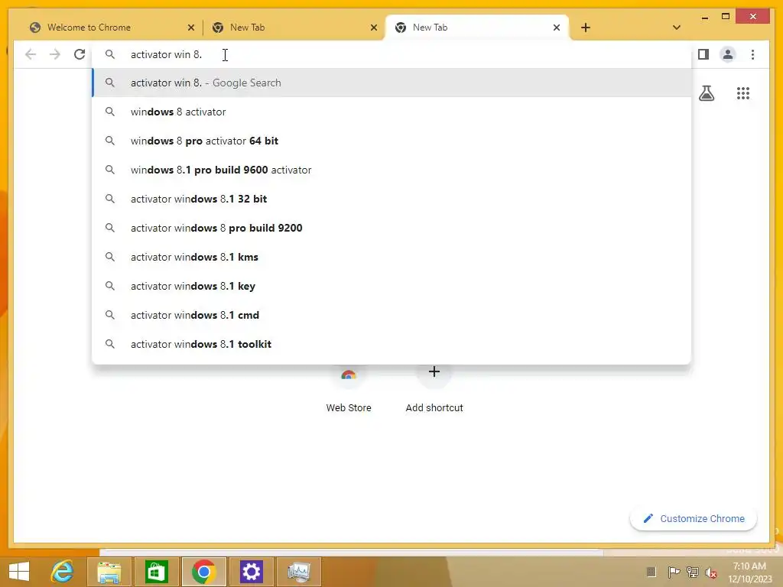The width and height of the screenshot is (783, 587).
Task: Choose 'windows 8 pro activator 64 bit'
Action: click(x=391, y=141)
